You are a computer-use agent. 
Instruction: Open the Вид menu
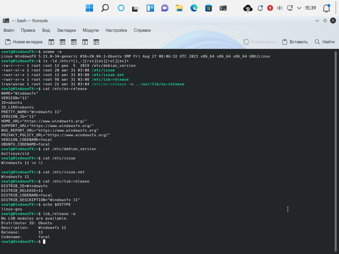tap(46, 30)
